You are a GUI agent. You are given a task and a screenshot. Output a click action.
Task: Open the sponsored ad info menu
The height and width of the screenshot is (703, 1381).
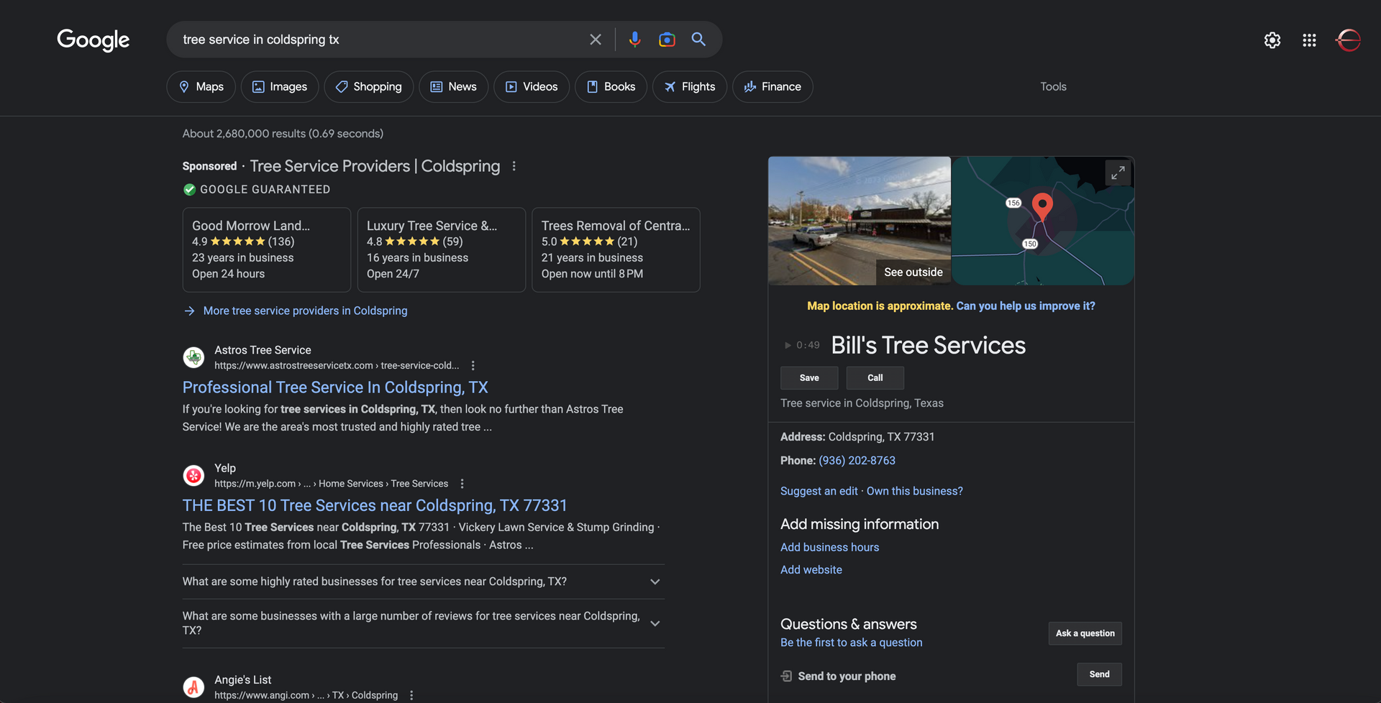pos(514,166)
